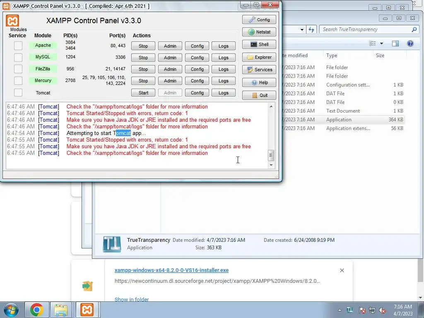Click the muted volume tray icon

(382, 310)
